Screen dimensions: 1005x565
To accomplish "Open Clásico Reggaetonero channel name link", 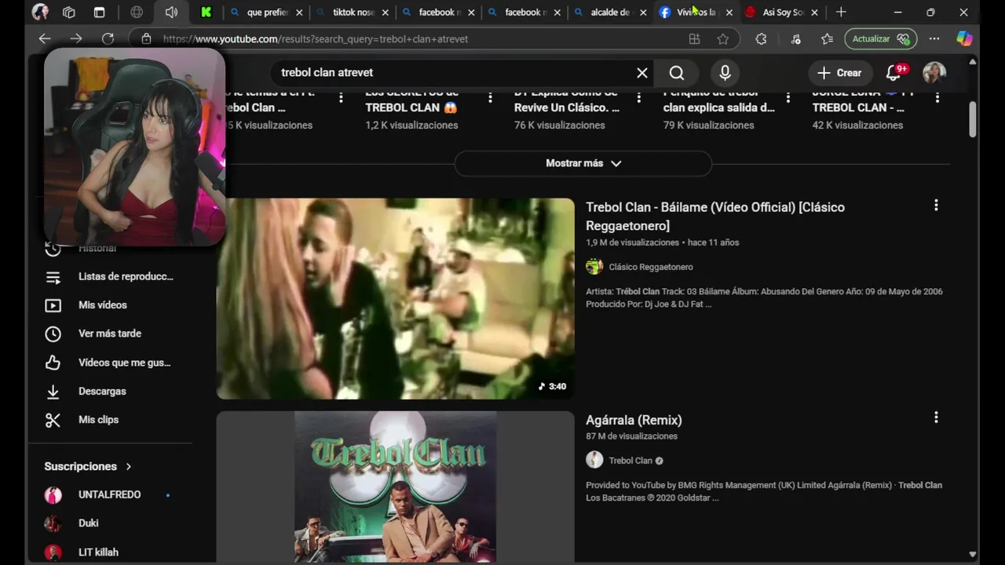I will (651, 267).
